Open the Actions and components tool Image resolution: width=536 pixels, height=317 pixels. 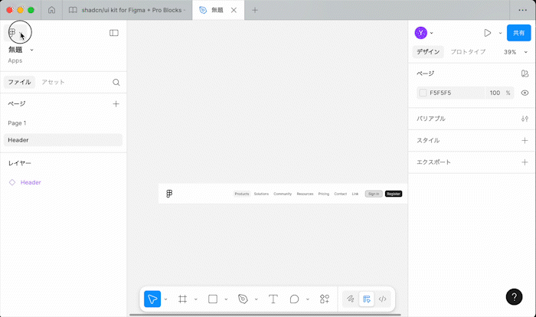325,299
